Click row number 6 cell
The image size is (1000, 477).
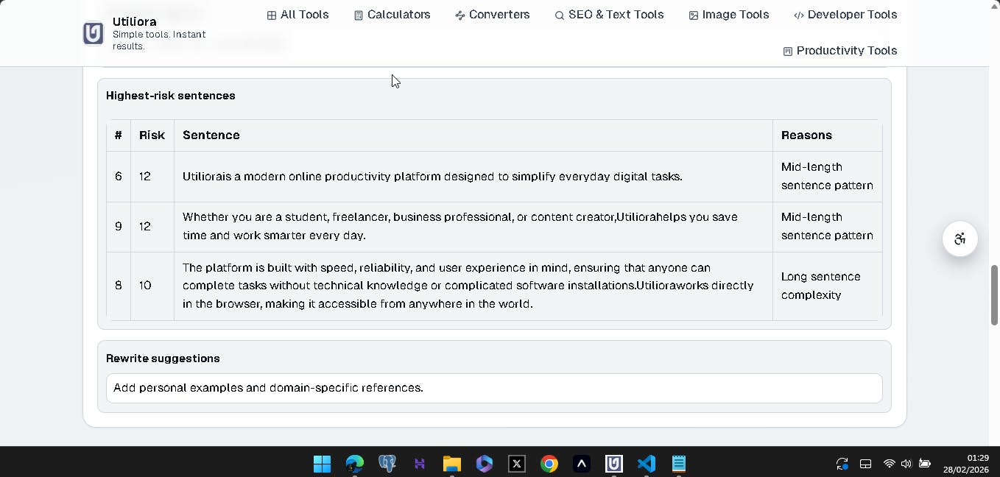pos(119,177)
